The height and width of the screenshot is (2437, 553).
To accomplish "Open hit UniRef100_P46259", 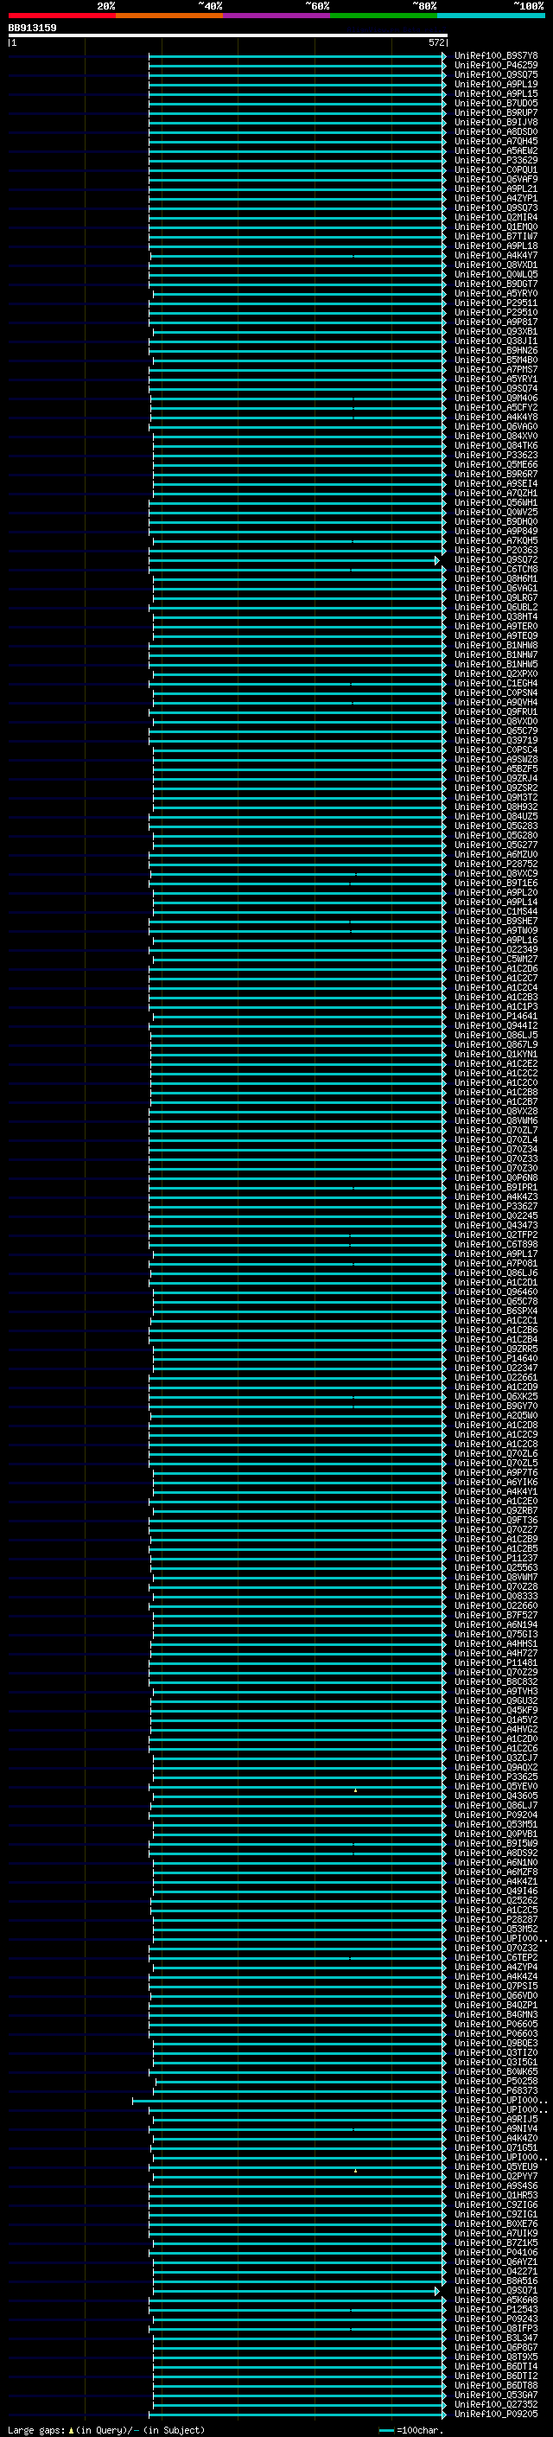I will tap(496, 66).
